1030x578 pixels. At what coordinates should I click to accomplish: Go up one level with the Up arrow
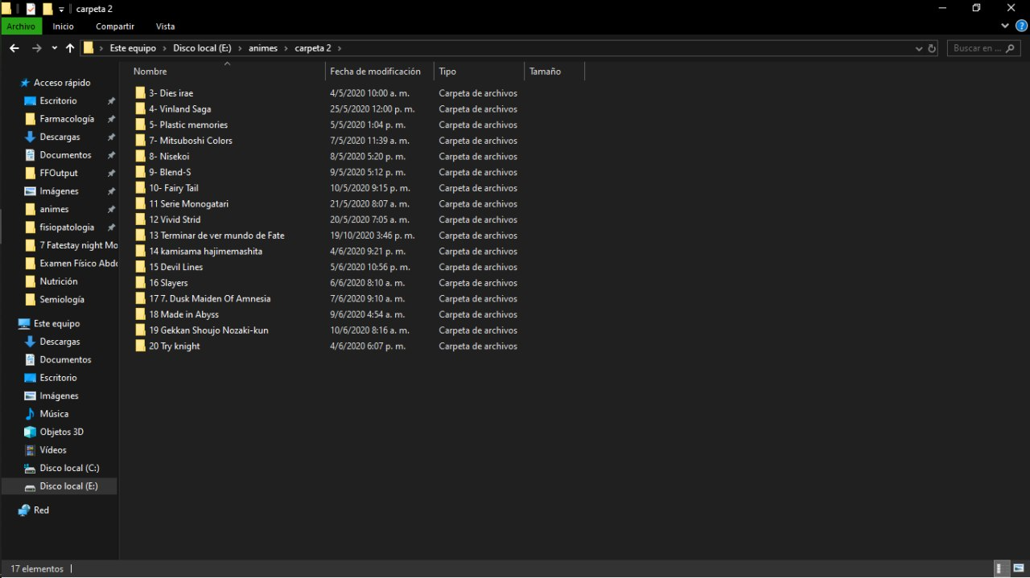(70, 48)
